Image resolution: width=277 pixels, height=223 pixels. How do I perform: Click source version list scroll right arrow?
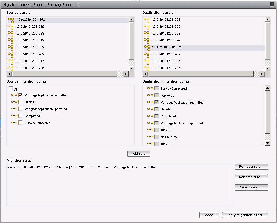126,74
